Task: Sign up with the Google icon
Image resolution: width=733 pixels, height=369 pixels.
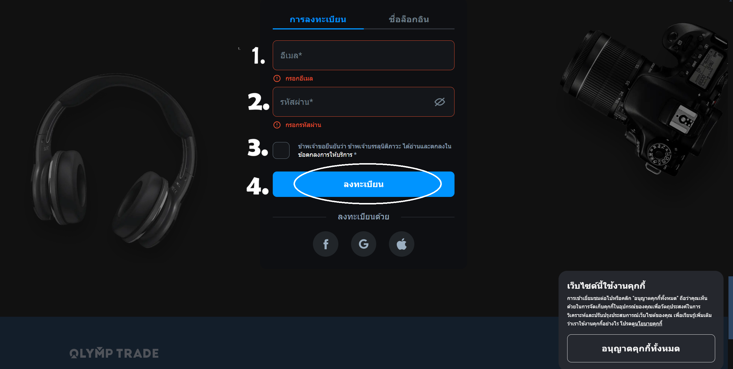Action: pyautogui.click(x=363, y=244)
